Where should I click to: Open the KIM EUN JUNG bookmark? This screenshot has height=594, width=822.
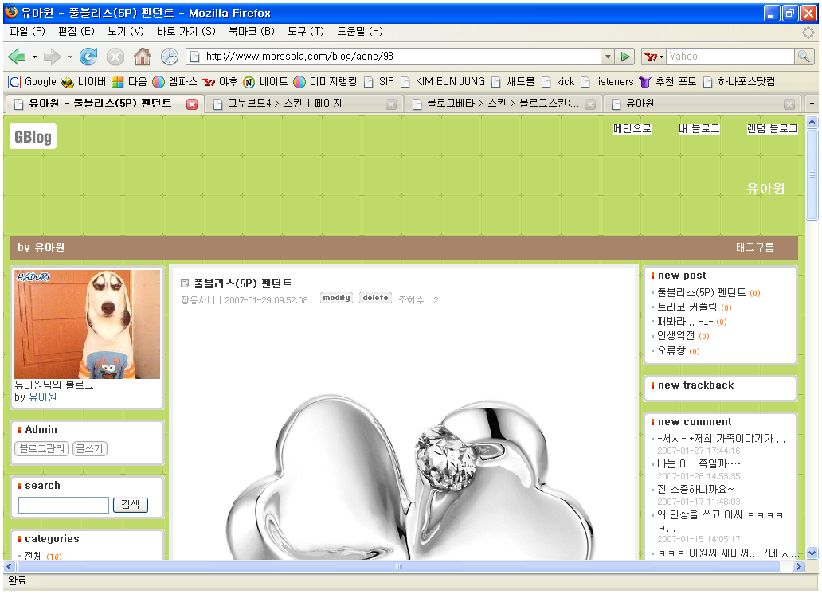coord(443,82)
